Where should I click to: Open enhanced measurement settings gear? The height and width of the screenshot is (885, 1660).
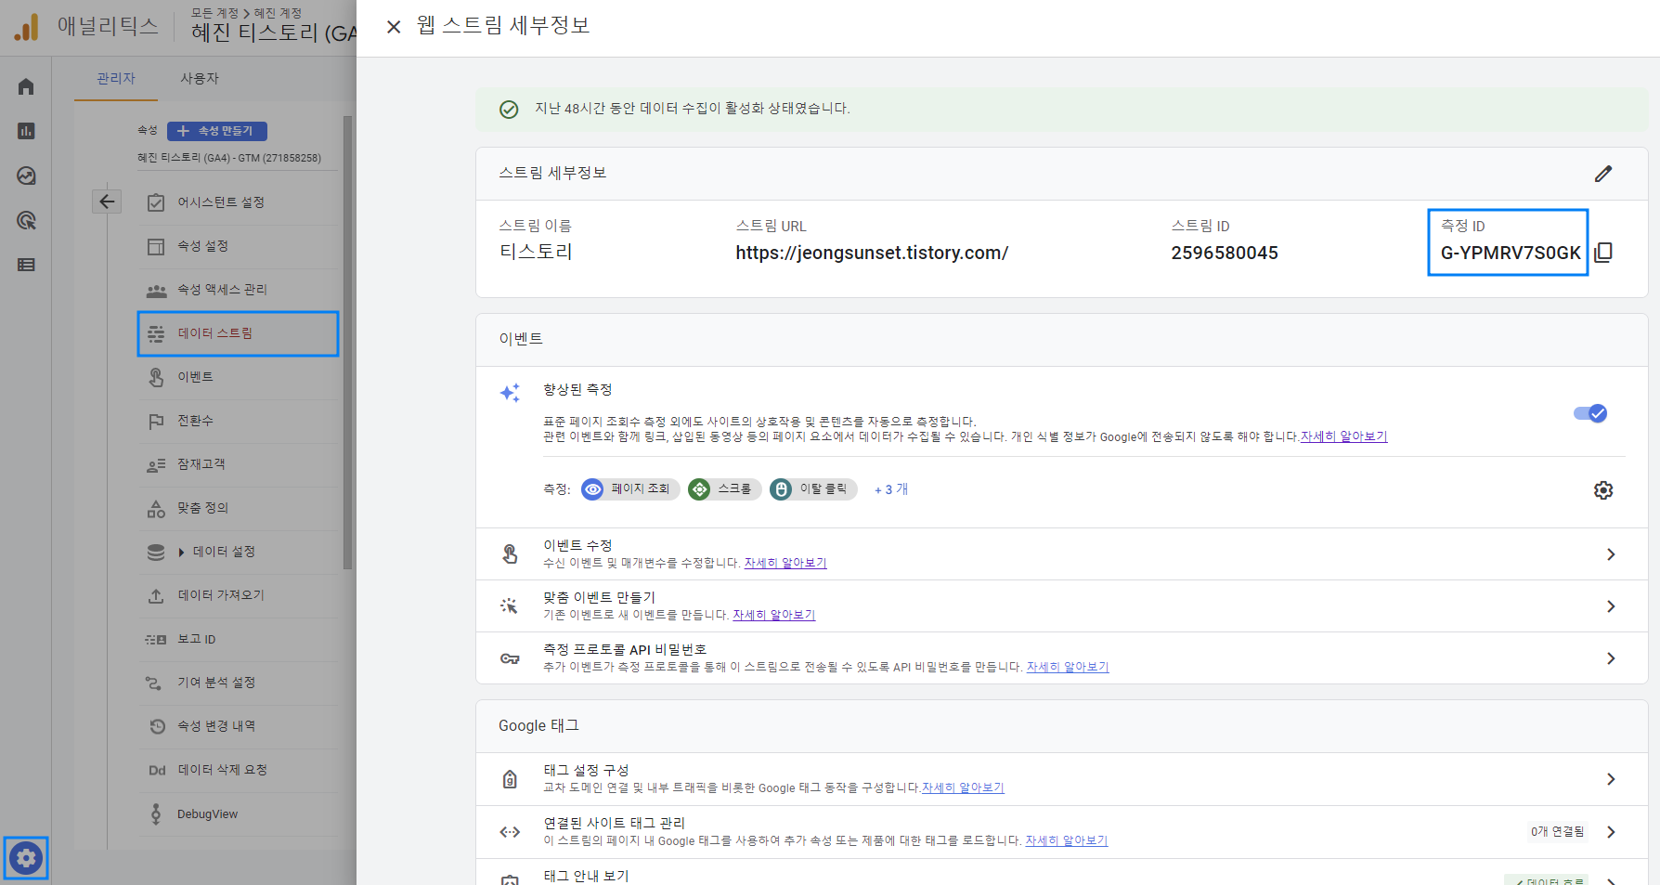[1603, 490]
